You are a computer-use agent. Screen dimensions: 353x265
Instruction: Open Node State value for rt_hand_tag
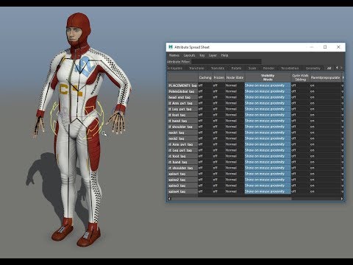click(235, 162)
